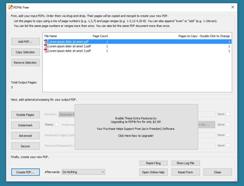
Task: Open Online Help
Action: point(154,172)
